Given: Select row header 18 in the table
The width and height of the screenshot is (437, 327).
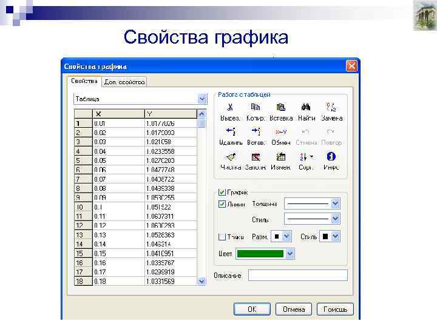Looking at the screenshot, I should point(83,282).
